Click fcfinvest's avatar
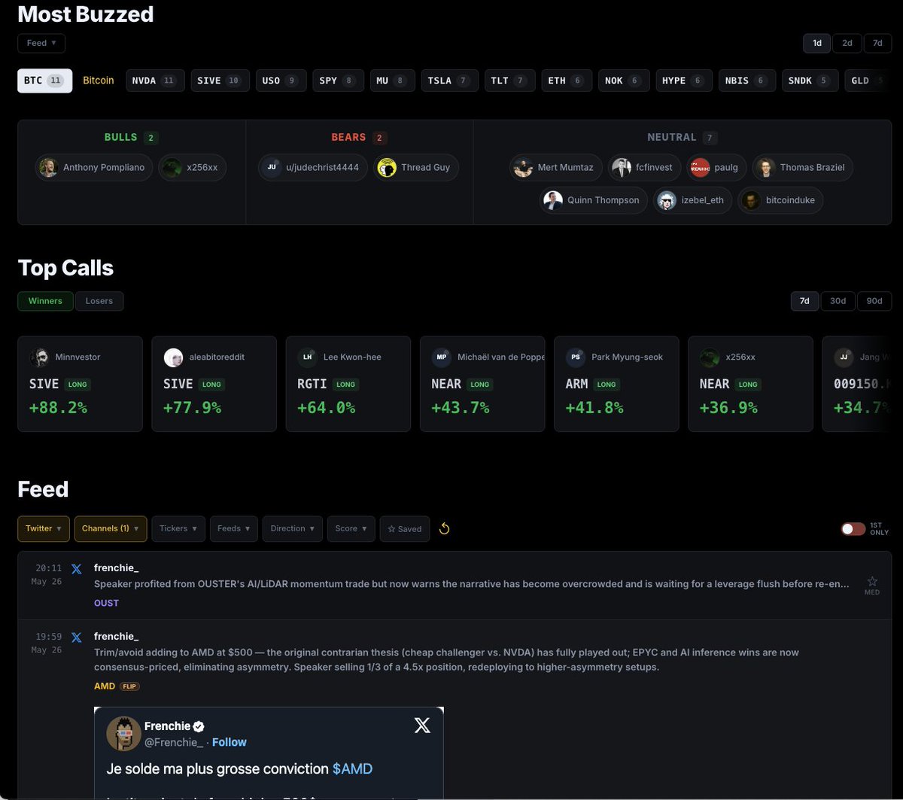 622,167
